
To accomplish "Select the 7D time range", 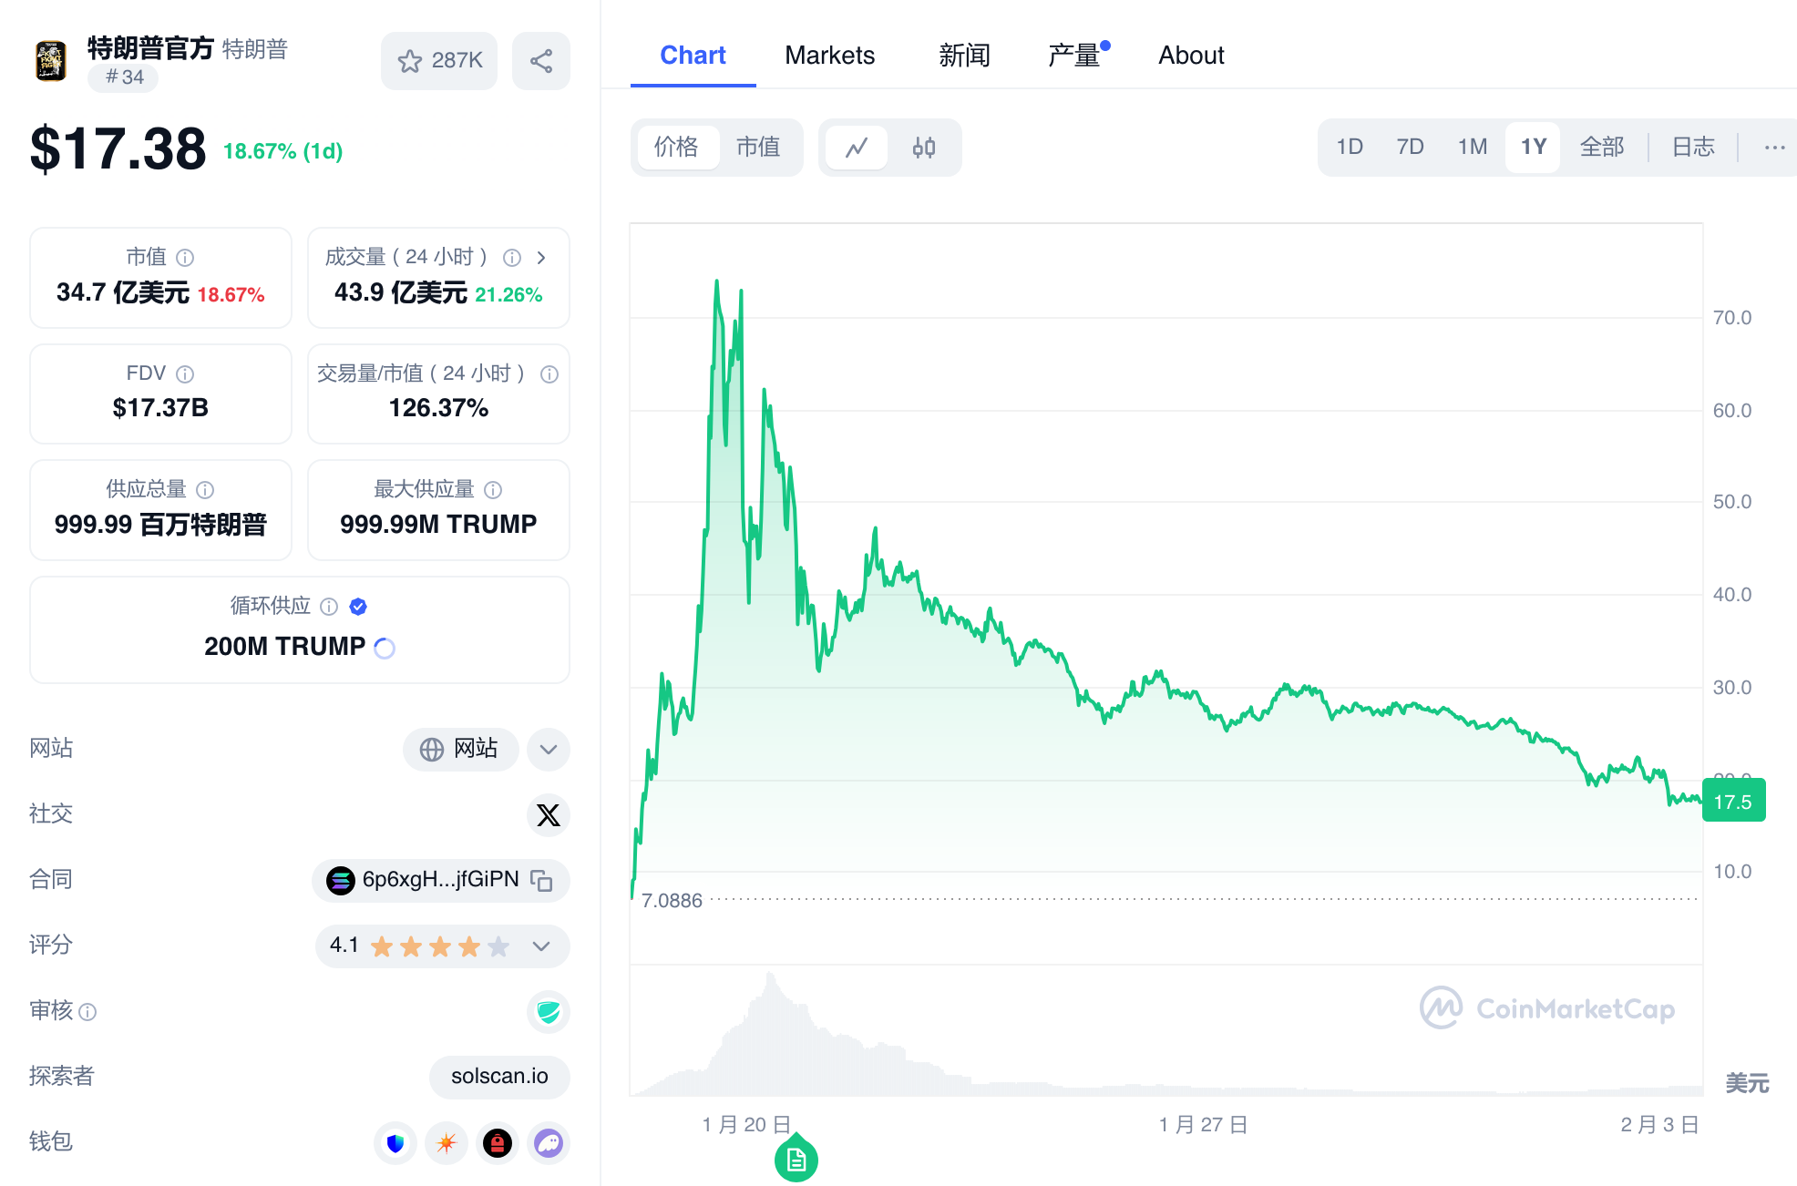I will [x=1410, y=147].
